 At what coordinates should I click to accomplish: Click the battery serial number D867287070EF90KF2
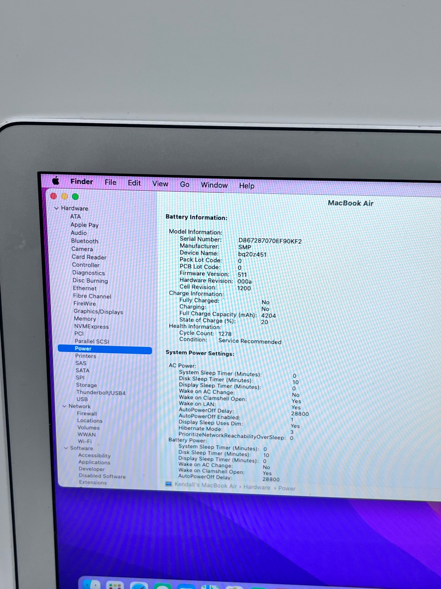click(270, 241)
